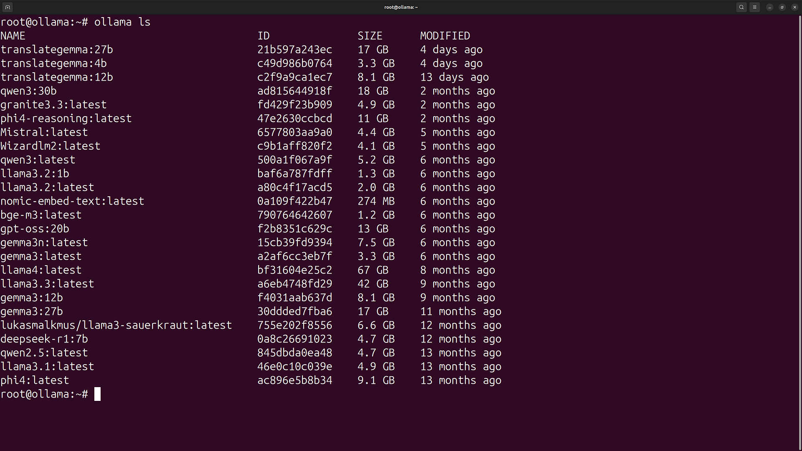Click model name llama3.2:1b

click(x=35, y=174)
